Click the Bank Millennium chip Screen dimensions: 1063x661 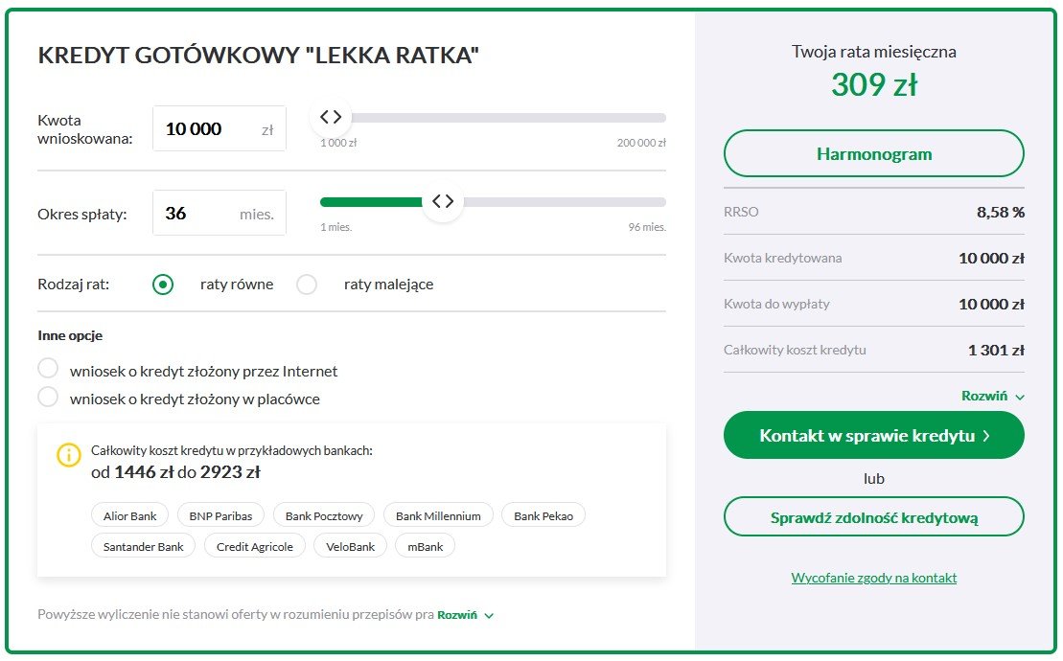pos(438,516)
